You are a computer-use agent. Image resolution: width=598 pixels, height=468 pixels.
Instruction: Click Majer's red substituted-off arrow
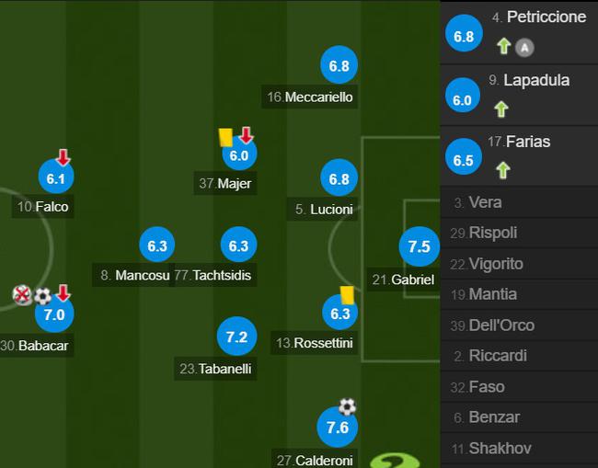click(247, 135)
